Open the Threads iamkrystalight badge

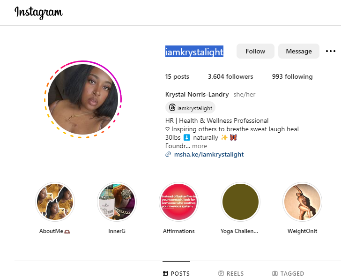tap(191, 108)
